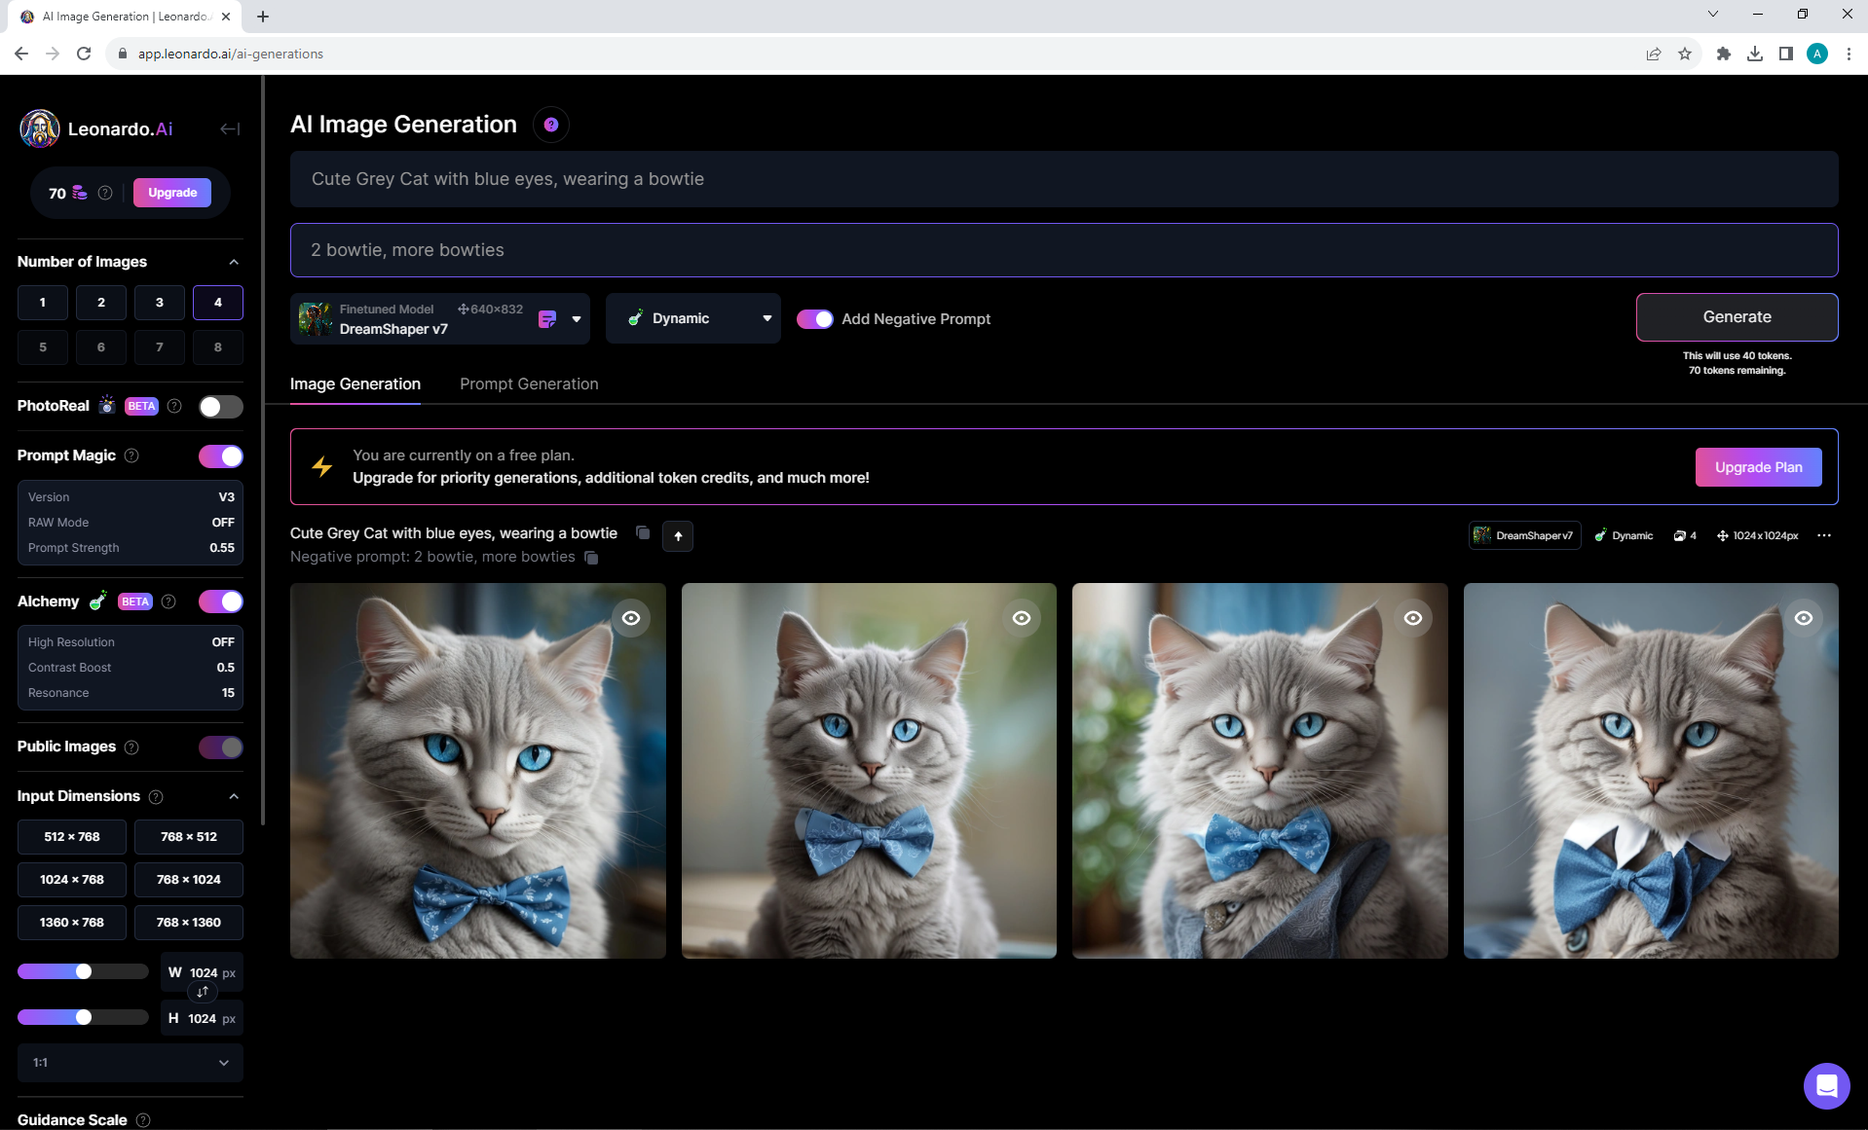This screenshot has height=1130, width=1868.
Task: Reload the page
Action: pyautogui.click(x=84, y=55)
